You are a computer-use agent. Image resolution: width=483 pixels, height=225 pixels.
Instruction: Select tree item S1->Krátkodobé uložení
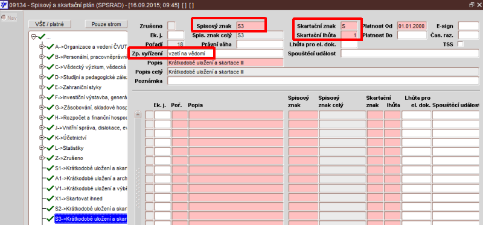pyautogui.click(x=91, y=168)
